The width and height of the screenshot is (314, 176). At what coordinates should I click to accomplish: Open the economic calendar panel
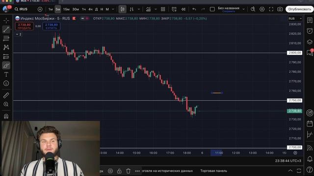pos(310,124)
